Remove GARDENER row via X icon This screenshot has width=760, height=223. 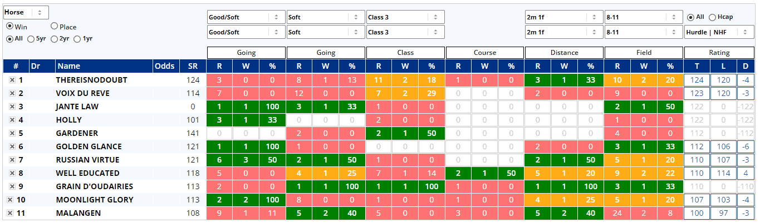12,133
